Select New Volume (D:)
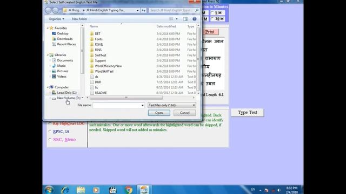The height and width of the screenshot is (194, 346). 69,98
